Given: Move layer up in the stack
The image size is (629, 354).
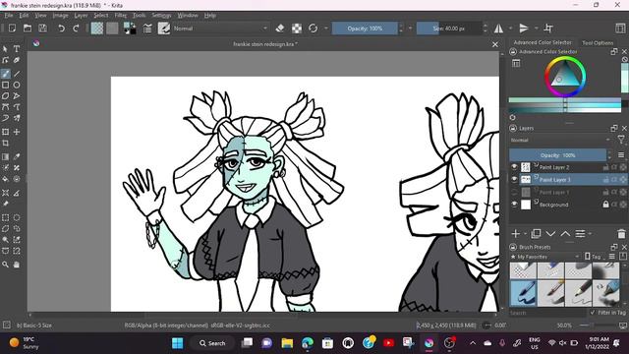Looking at the screenshot, I should click(x=565, y=234).
